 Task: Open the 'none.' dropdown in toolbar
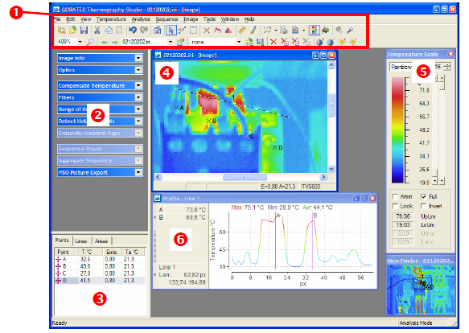(x=239, y=42)
